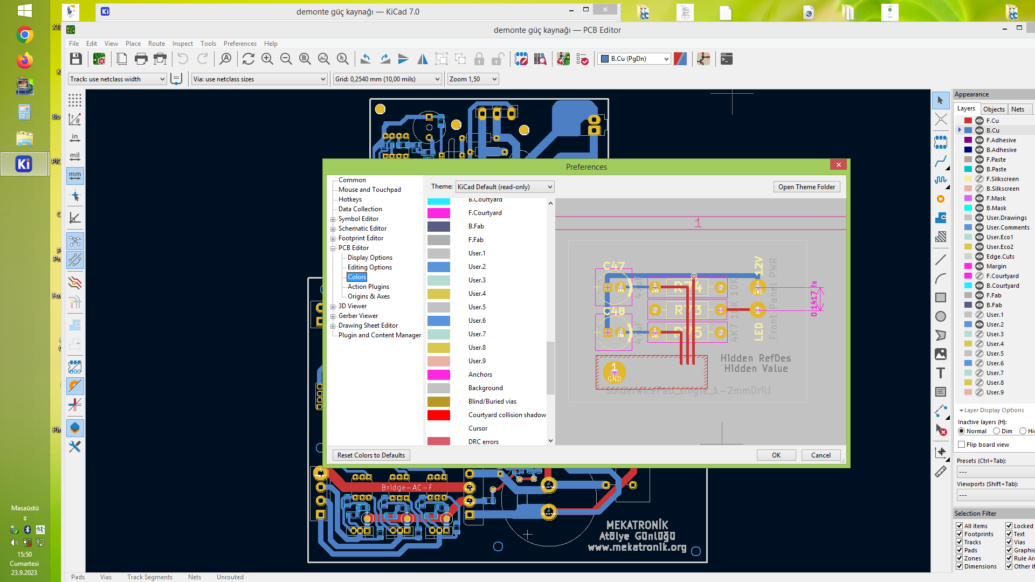
Task: Select the Draw Circle tool
Action: point(941,316)
